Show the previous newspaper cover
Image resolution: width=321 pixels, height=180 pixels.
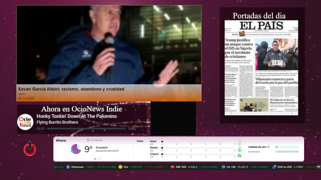231,113
